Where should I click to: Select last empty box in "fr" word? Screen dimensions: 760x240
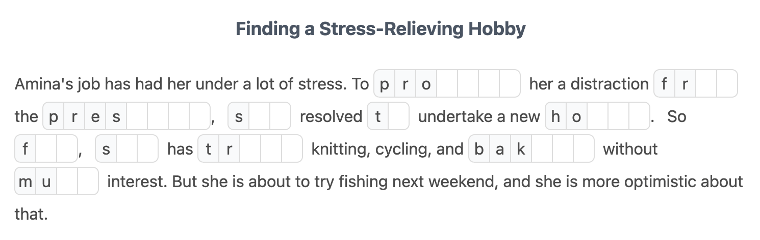click(727, 84)
